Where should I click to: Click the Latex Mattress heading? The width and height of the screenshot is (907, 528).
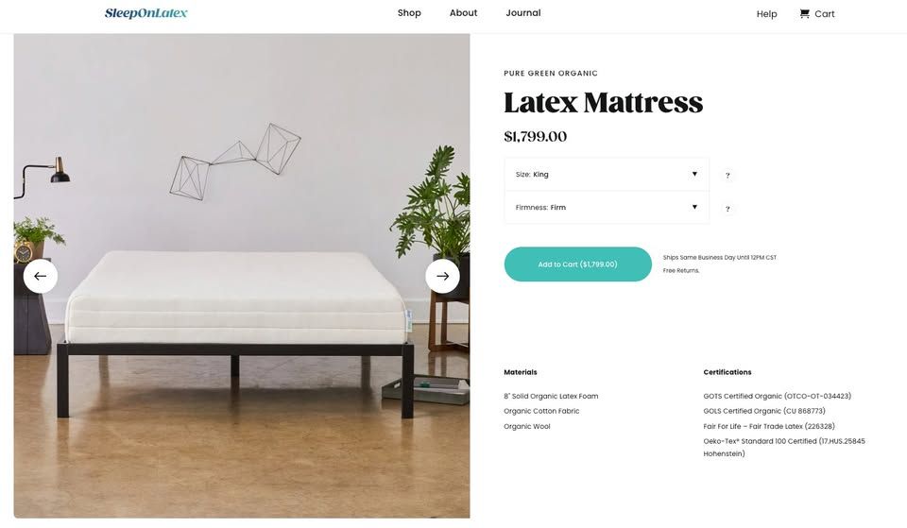click(x=604, y=102)
